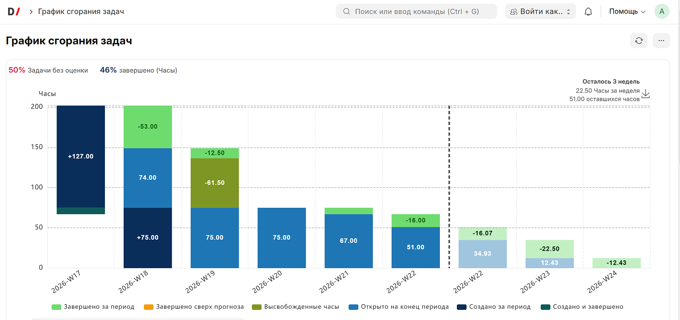680x320 pixels.
Task: Toggle legend Высвобожденные часы
Action: click(x=295, y=307)
